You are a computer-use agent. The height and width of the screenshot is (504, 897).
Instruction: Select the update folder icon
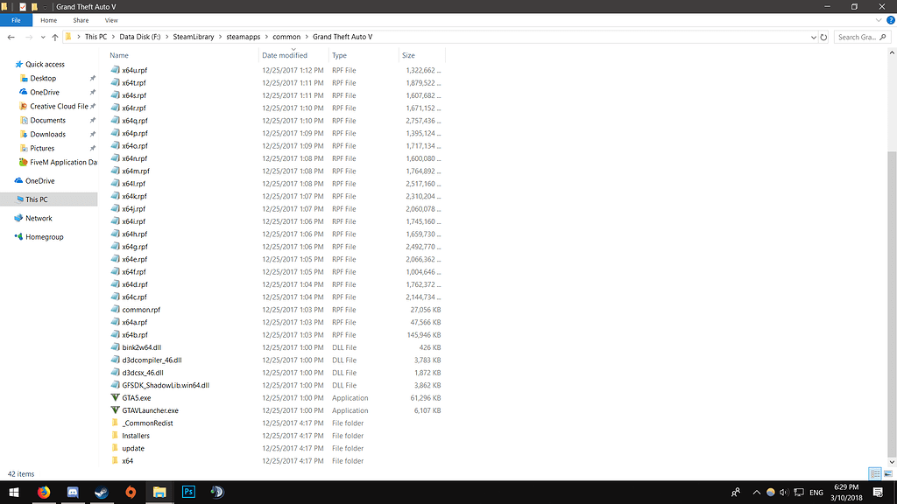tap(115, 448)
